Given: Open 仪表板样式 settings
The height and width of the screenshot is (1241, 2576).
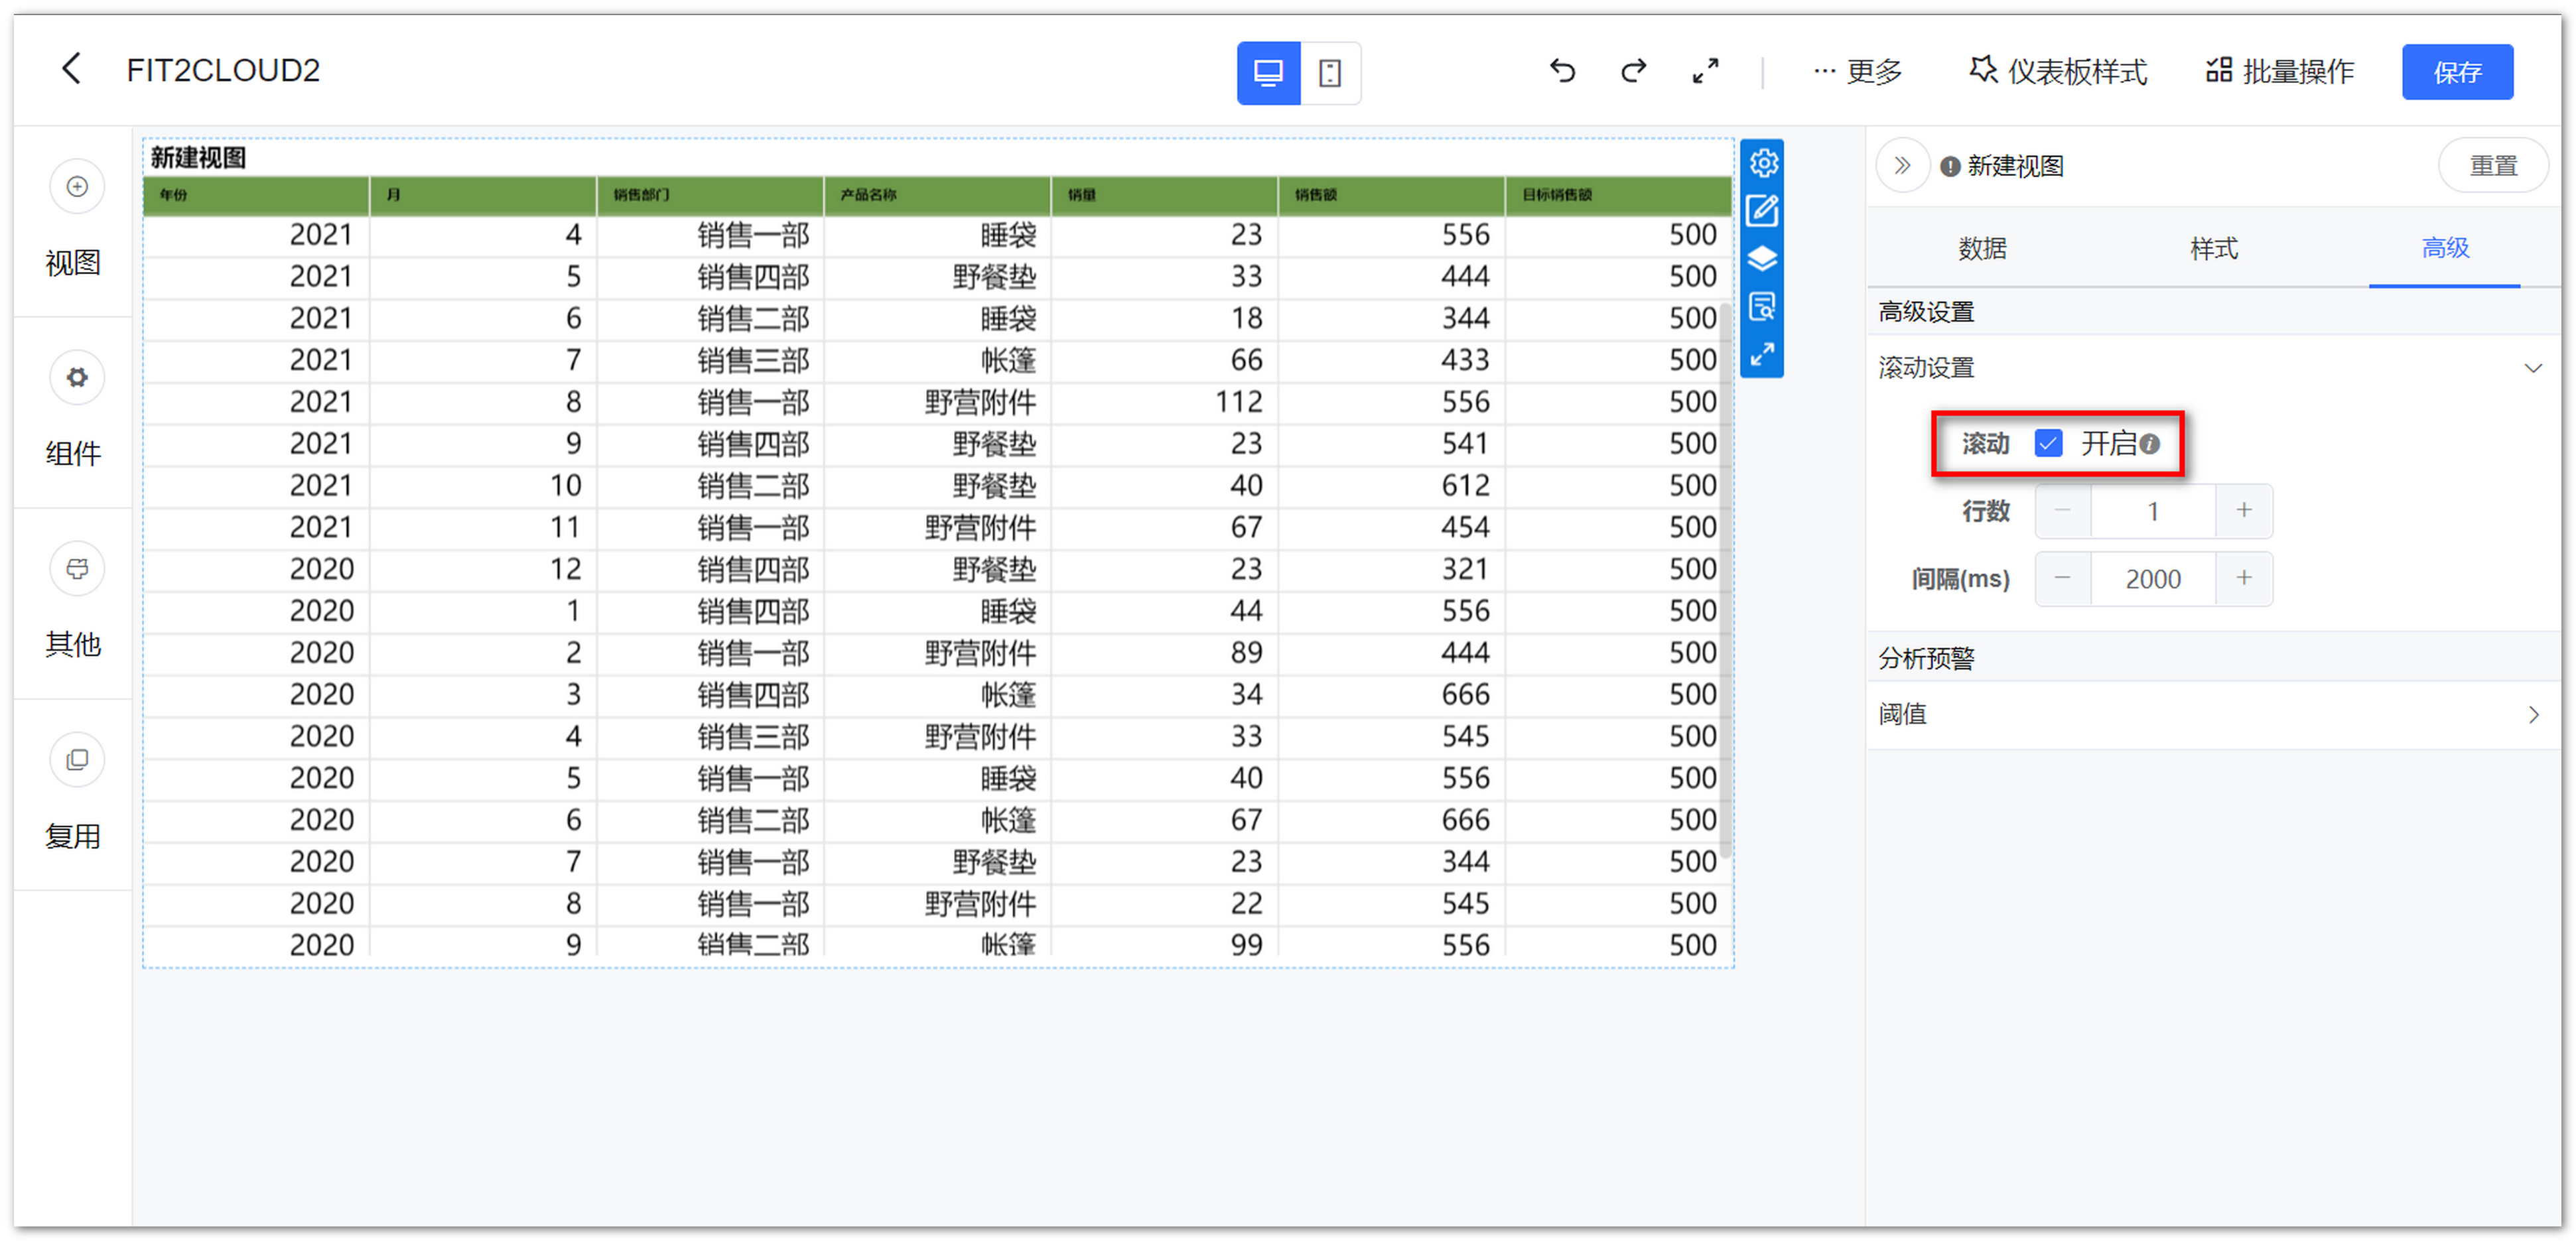Looking at the screenshot, I should (2058, 72).
